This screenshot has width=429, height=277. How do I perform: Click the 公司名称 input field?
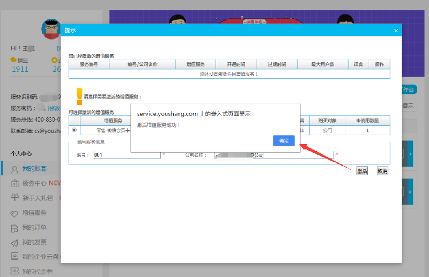click(273, 155)
